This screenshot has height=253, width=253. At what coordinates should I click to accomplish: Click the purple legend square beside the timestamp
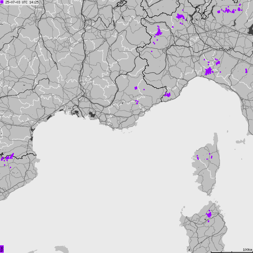pyautogui.click(x=2, y=2)
